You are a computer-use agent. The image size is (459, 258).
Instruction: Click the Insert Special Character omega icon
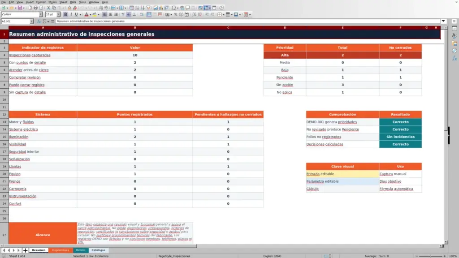[x=174, y=8]
